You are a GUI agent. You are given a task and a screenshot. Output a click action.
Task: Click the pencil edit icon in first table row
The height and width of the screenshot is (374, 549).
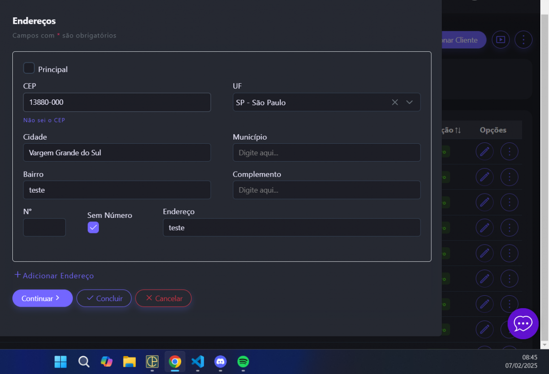(484, 152)
